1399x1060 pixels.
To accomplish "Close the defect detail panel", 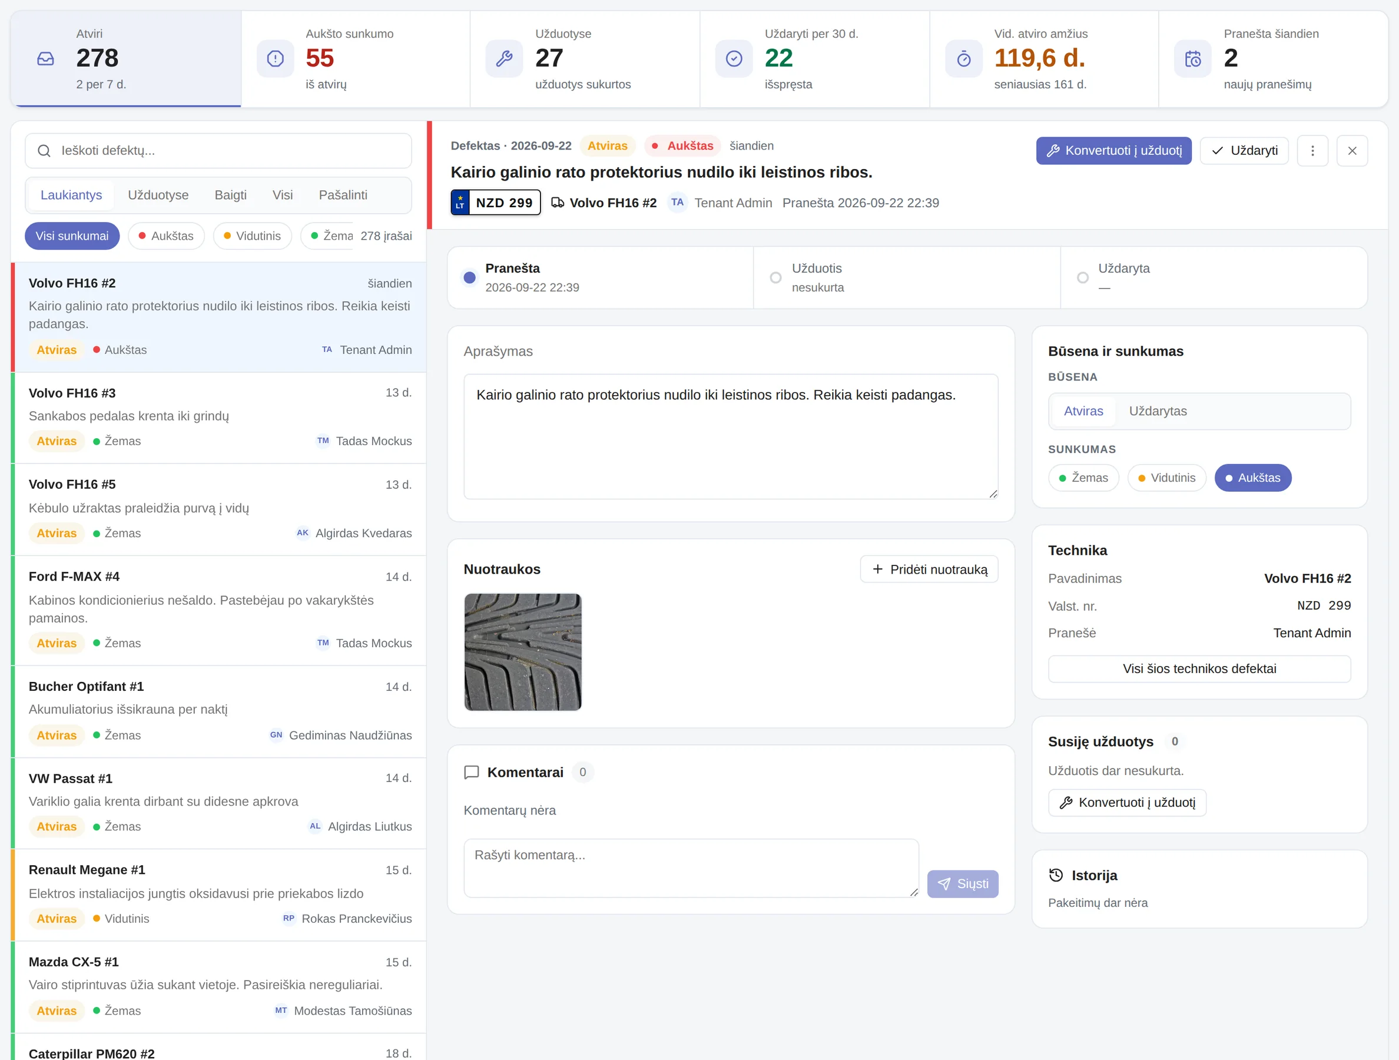I will click(1352, 151).
